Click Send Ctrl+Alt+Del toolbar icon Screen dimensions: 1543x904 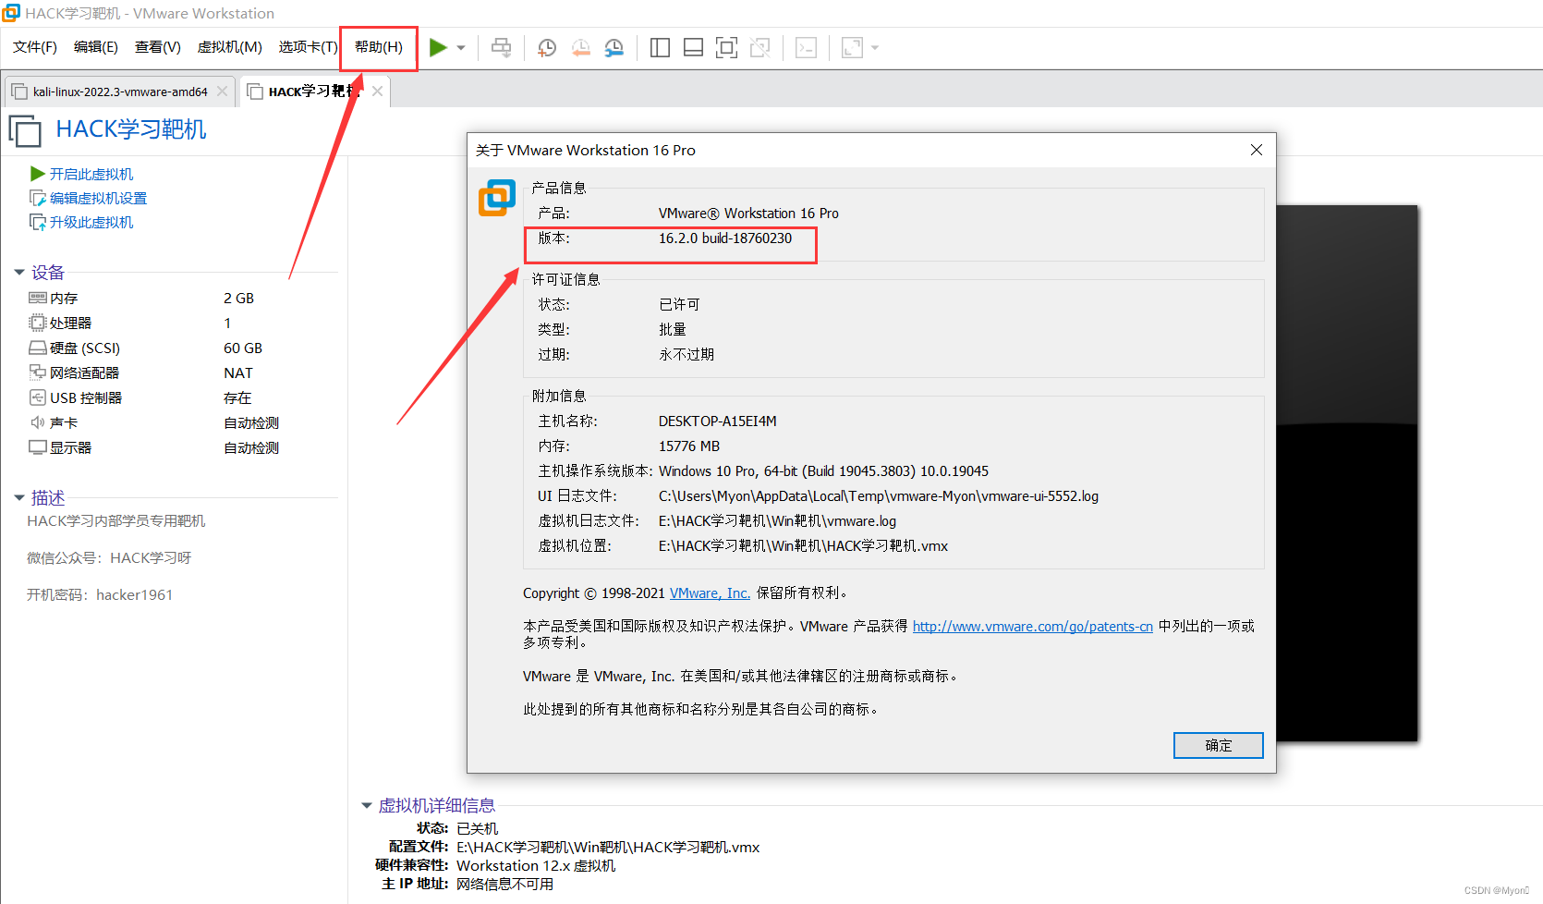point(501,47)
